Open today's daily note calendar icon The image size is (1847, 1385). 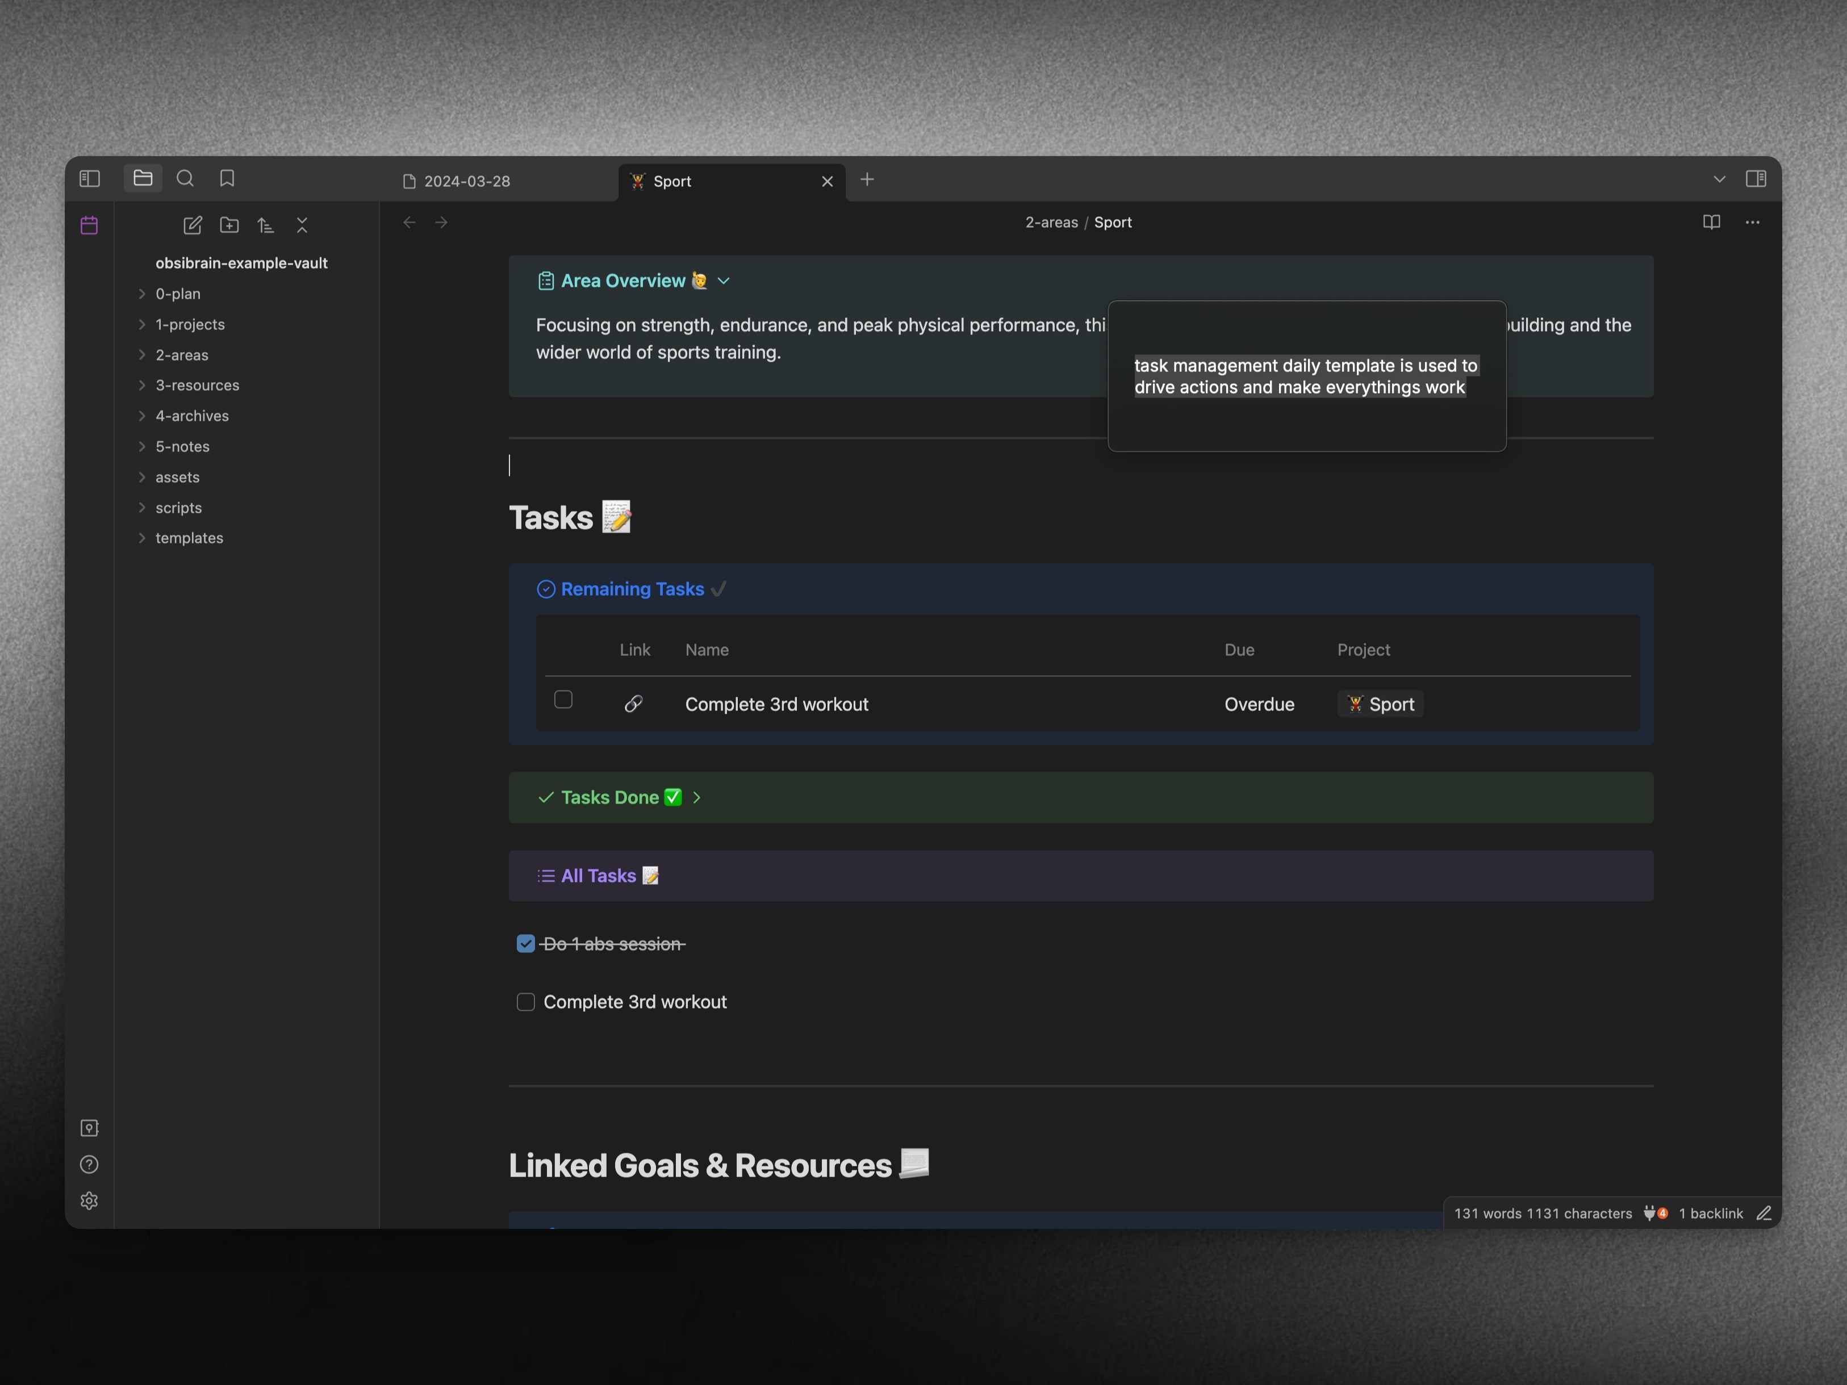[x=89, y=225]
